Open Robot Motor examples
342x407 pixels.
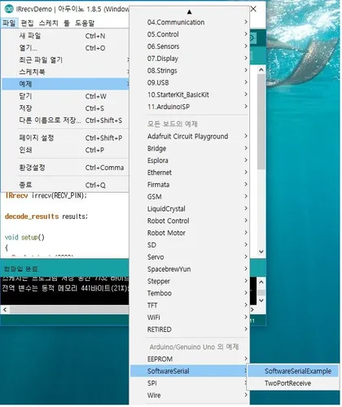click(x=190, y=233)
